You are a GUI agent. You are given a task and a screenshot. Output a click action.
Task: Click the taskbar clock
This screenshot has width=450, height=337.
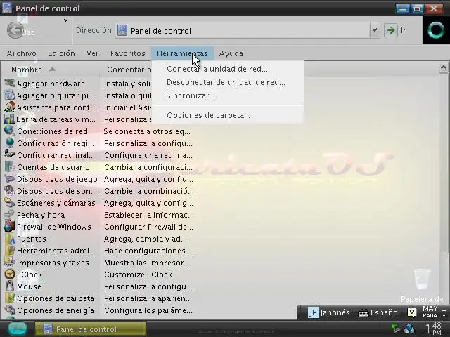point(433,329)
